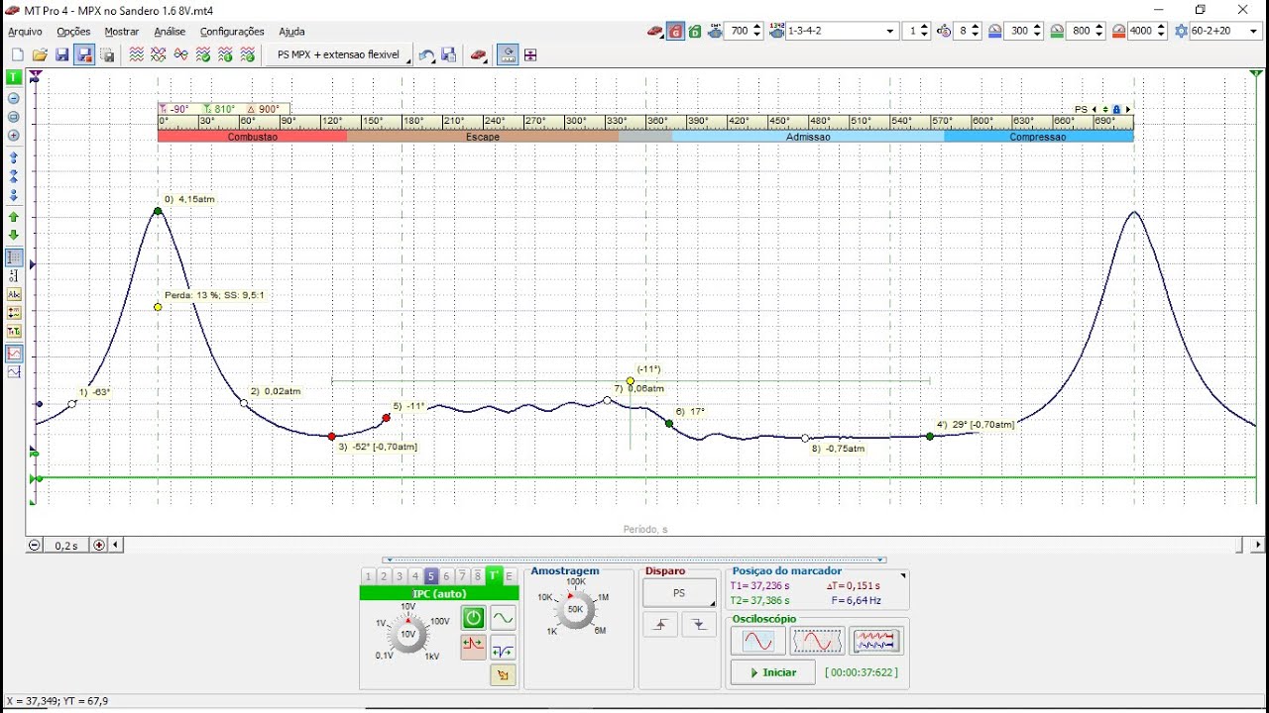Click the plus zoom button beside 0,2 s
Viewport: 1269px width, 713px height.
tap(98, 545)
